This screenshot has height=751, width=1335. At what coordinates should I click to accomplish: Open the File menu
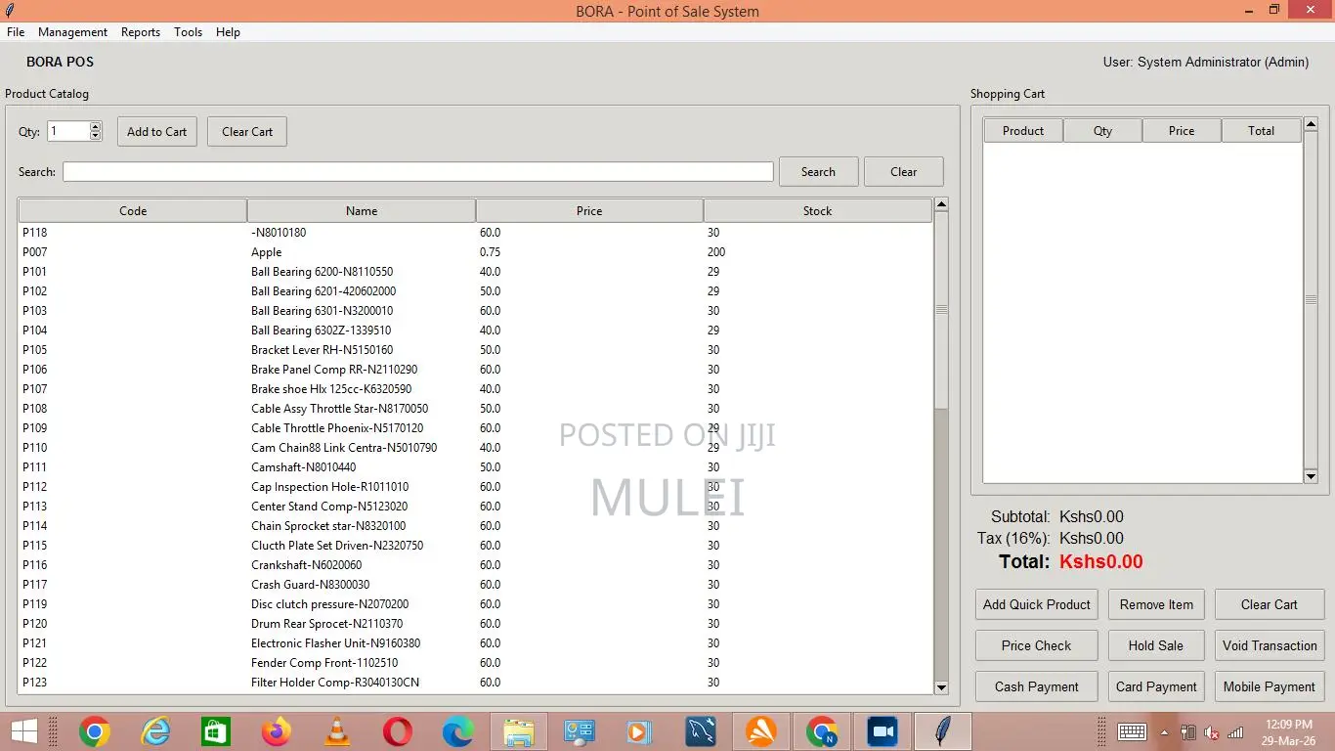(16, 32)
